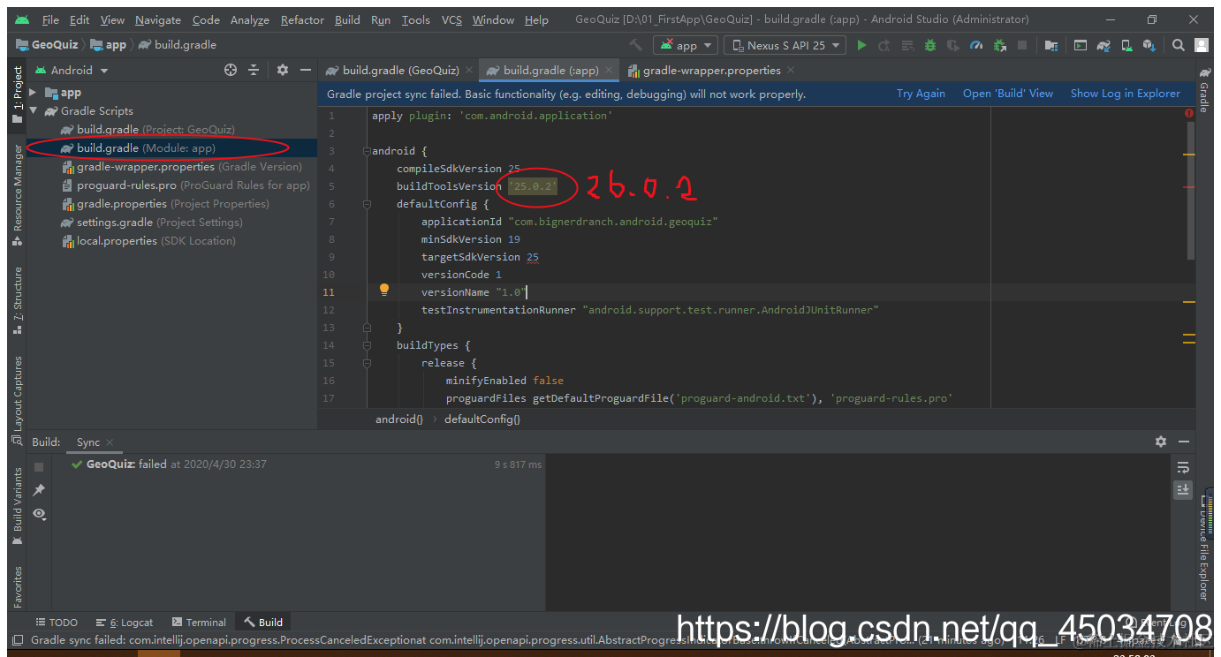Open the Z: Structure side tab
Viewport: 1221px width, 657px height.
[18, 300]
